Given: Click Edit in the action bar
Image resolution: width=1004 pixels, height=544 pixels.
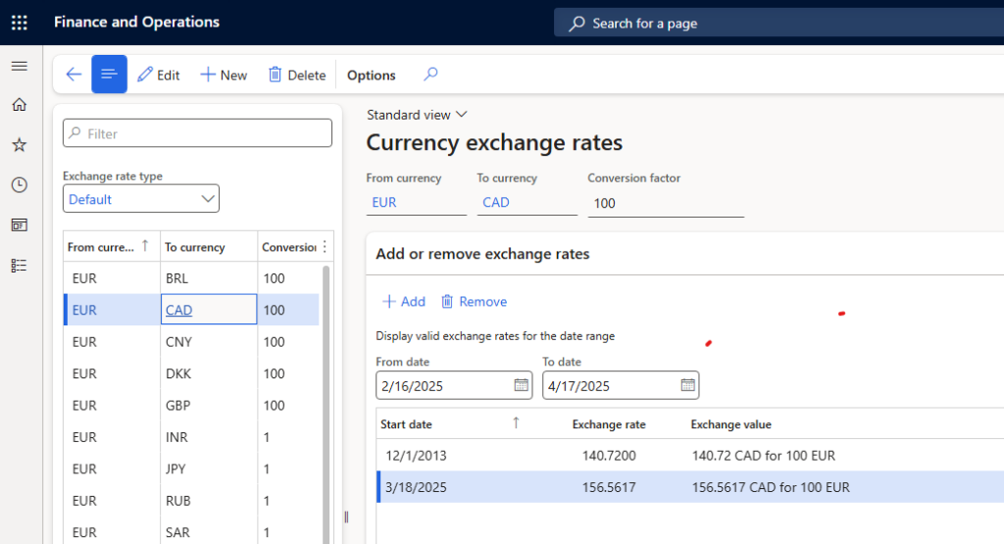Looking at the screenshot, I should pos(159,75).
